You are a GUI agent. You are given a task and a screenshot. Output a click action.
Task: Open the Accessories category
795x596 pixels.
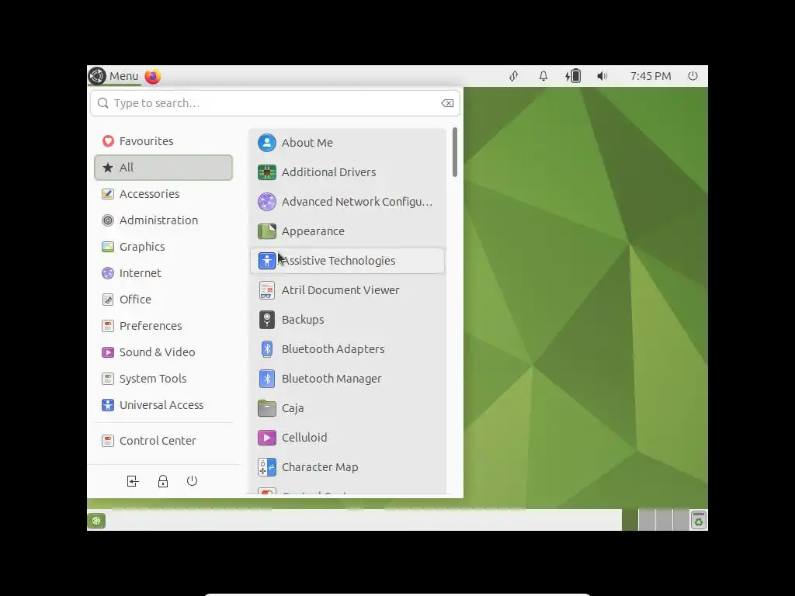[x=163, y=194]
